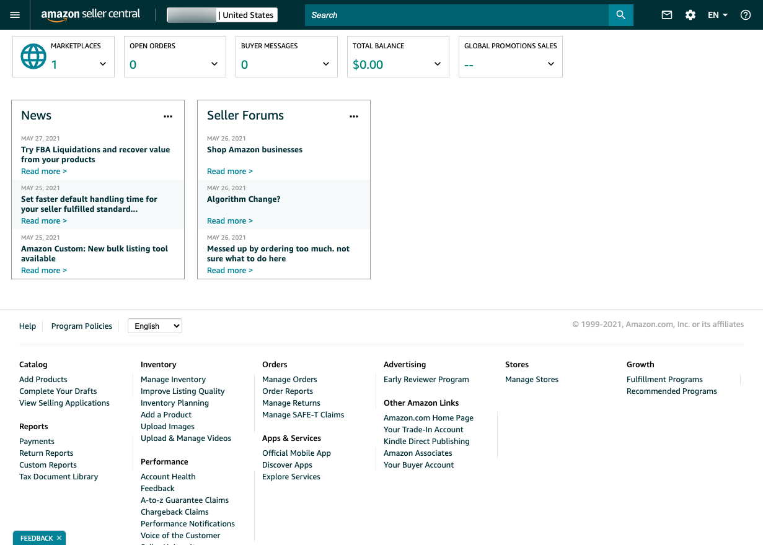Read more about faster default handling time
The height and width of the screenshot is (545, 763).
click(x=44, y=220)
